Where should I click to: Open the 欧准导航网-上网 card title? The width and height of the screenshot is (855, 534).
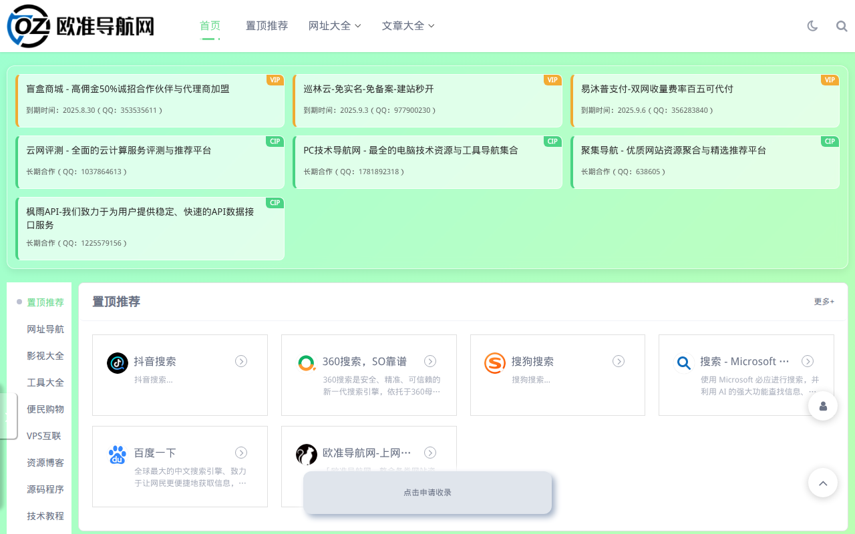[x=367, y=453]
